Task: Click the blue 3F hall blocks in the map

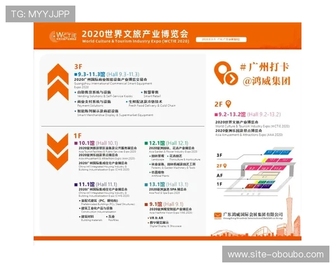Action: point(277,152)
